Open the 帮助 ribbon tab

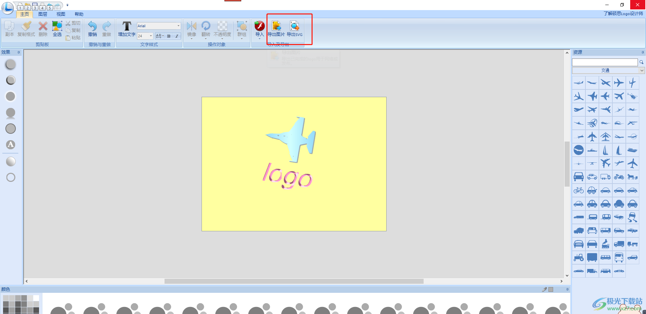(x=79, y=14)
